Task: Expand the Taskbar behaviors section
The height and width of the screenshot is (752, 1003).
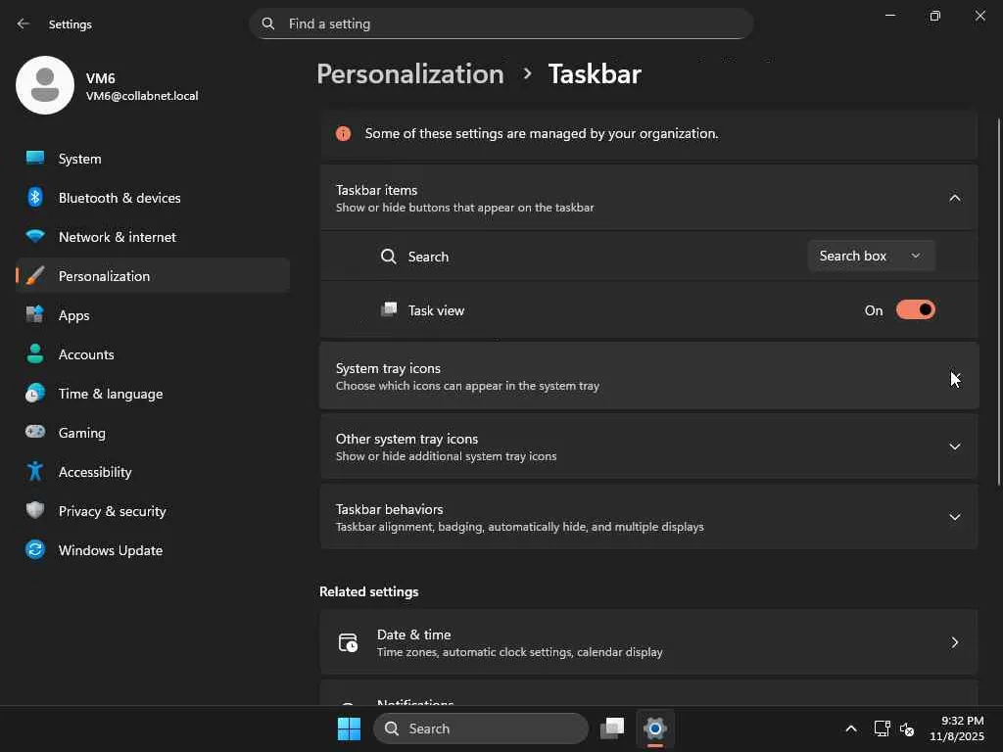Action: [955, 517]
